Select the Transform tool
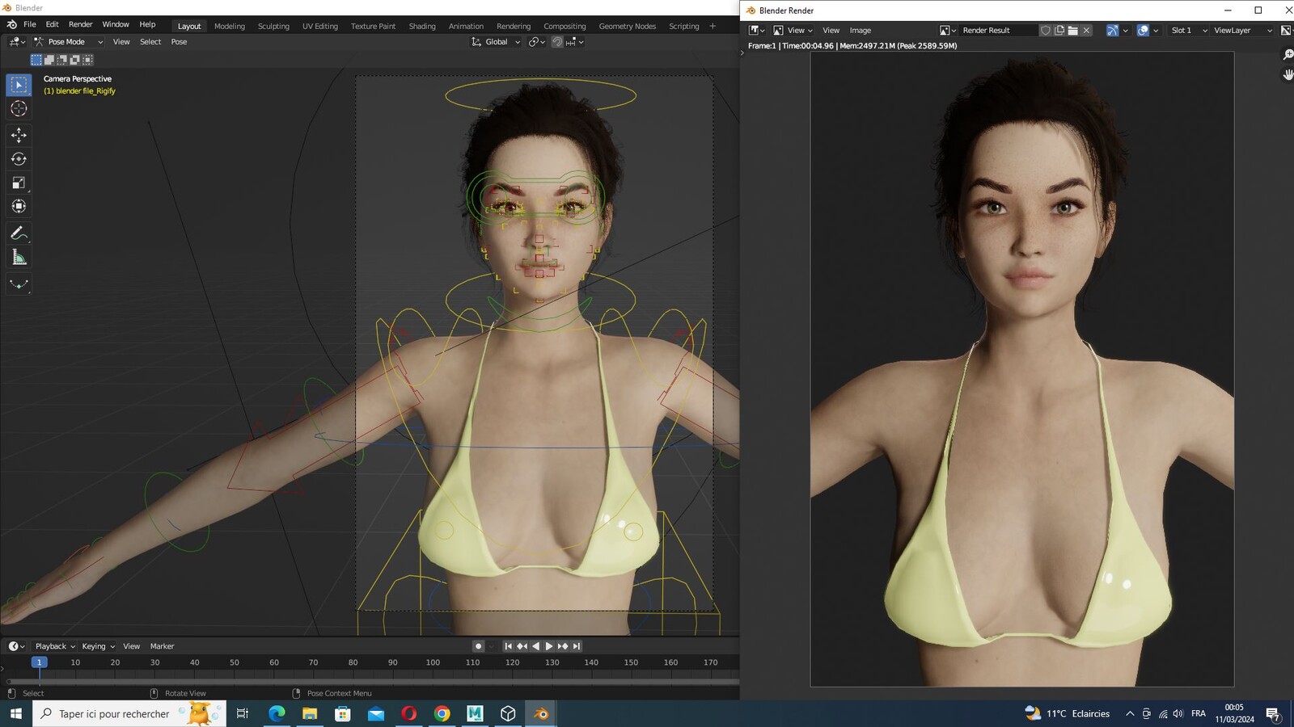This screenshot has height=727, width=1294. (x=19, y=206)
